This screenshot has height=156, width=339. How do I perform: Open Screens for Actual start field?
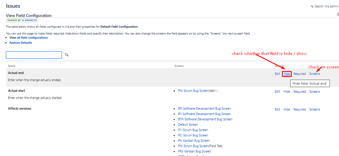(315, 92)
